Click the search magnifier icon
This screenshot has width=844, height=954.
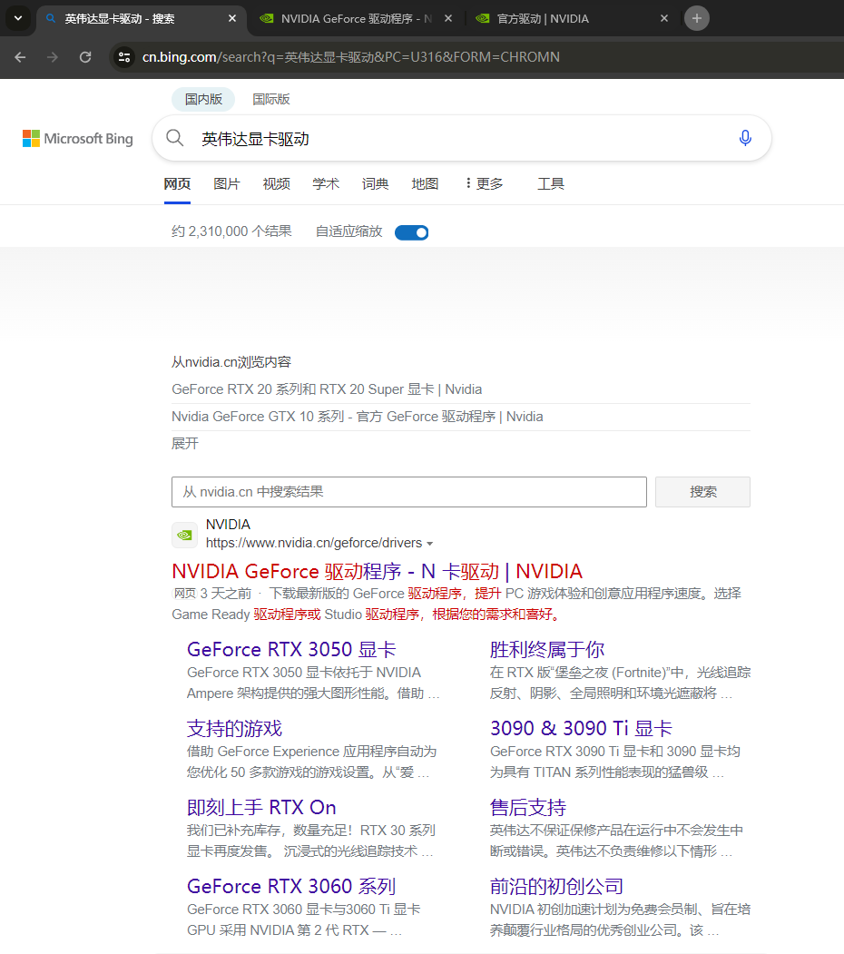click(174, 138)
